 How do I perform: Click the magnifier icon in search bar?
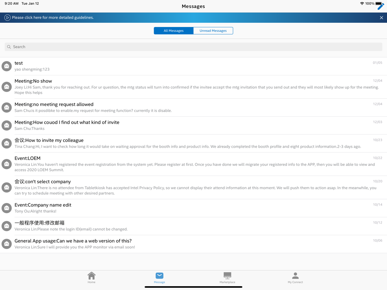pyautogui.click(x=9, y=47)
